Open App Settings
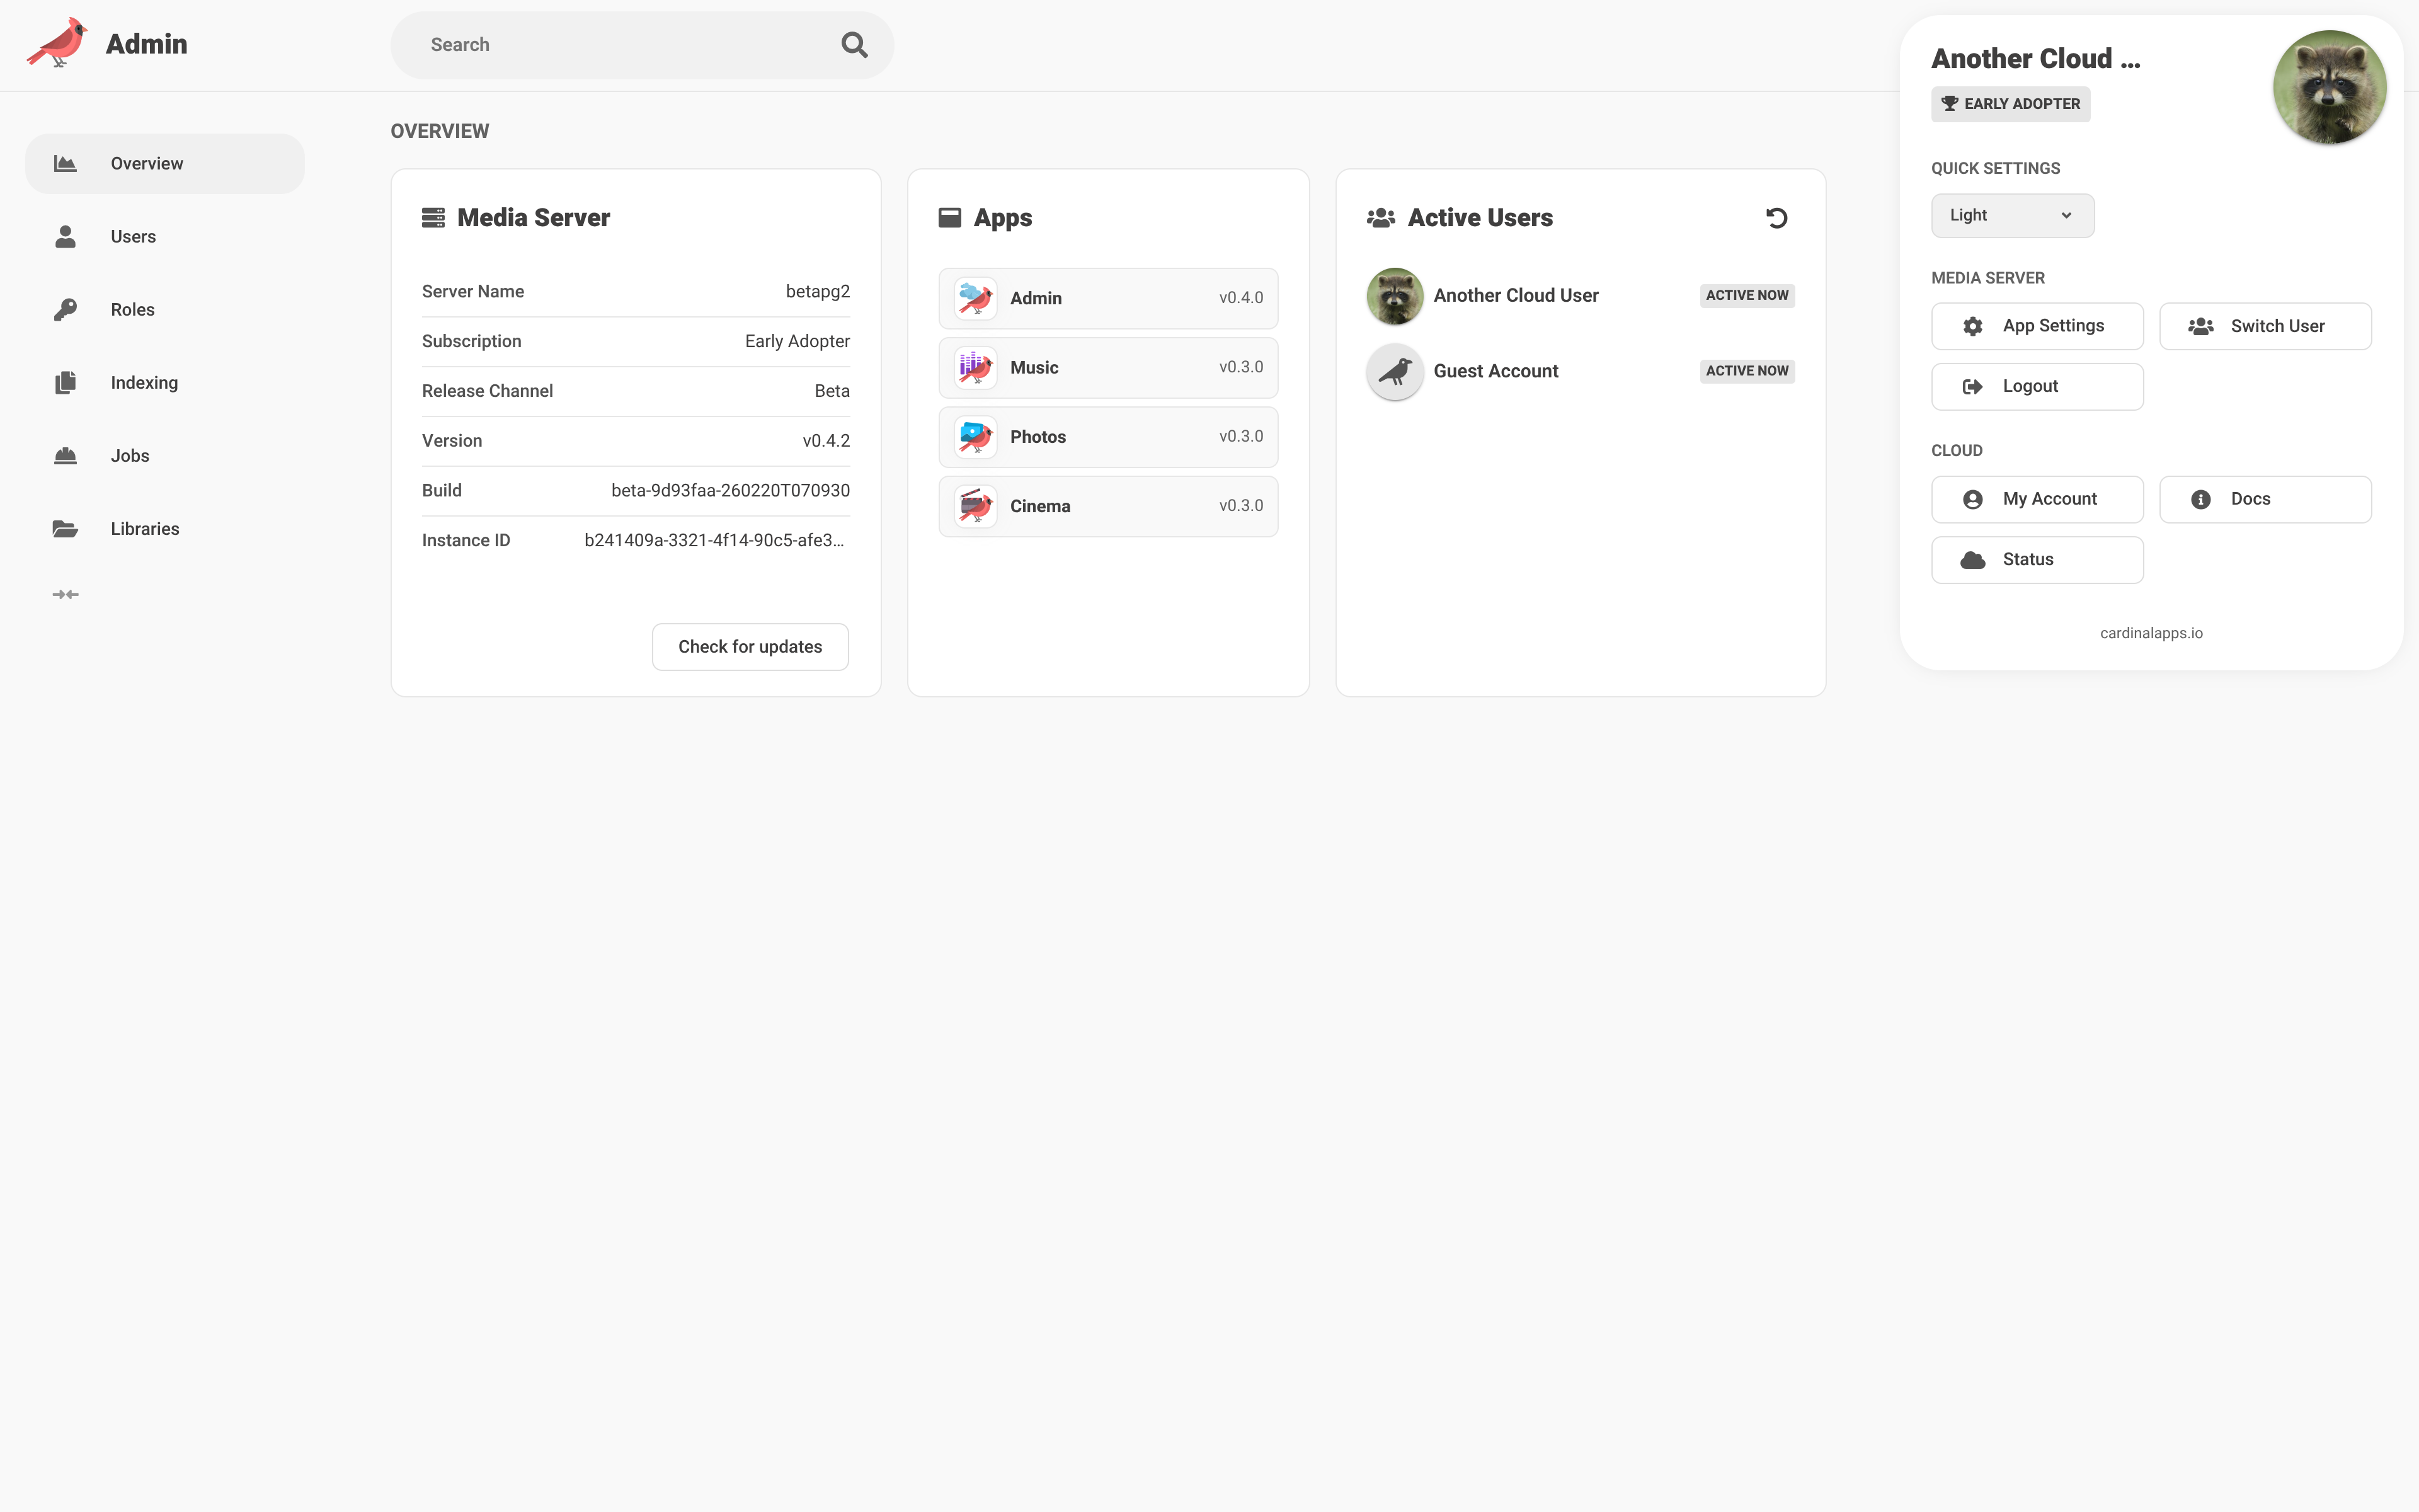The height and width of the screenshot is (1512, 2419). pyautogui.click(x=2036, y=326)
